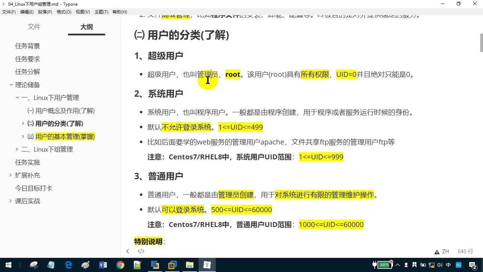
Task: Open the 段落(P) menu
Action: [x=45, y=12]
